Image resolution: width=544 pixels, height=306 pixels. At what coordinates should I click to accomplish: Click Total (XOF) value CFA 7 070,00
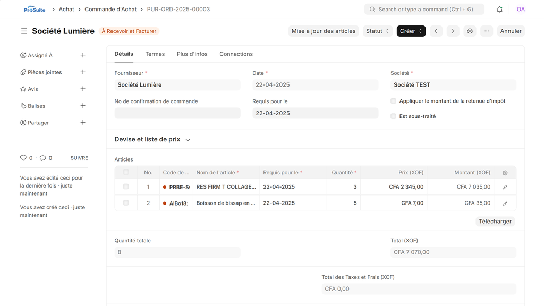point(454,252)
